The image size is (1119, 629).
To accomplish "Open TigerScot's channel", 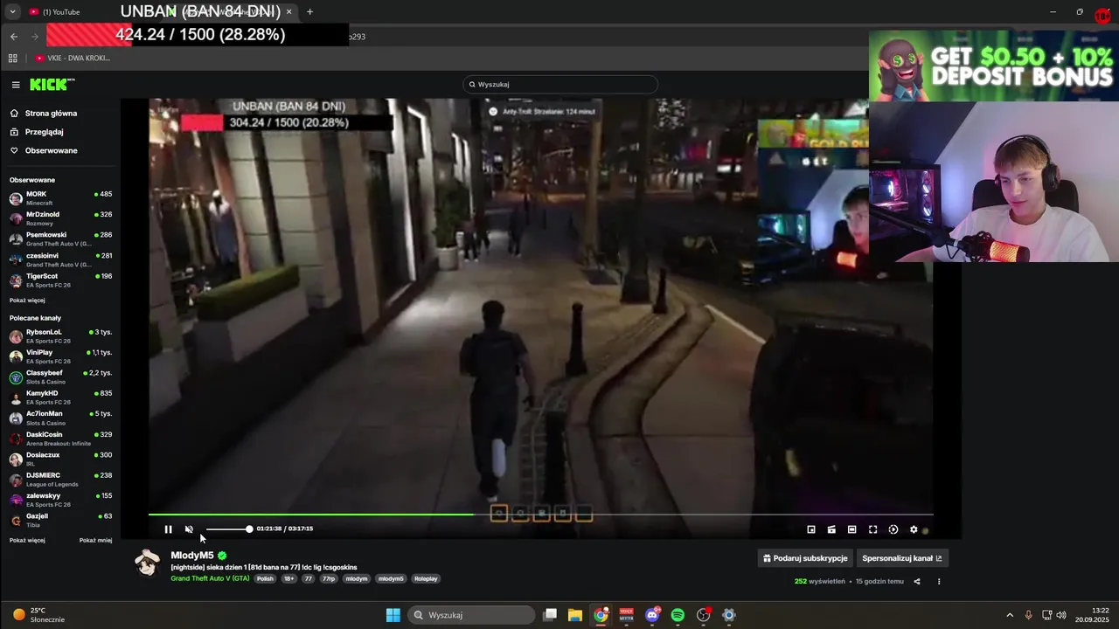I will (60, 280).
